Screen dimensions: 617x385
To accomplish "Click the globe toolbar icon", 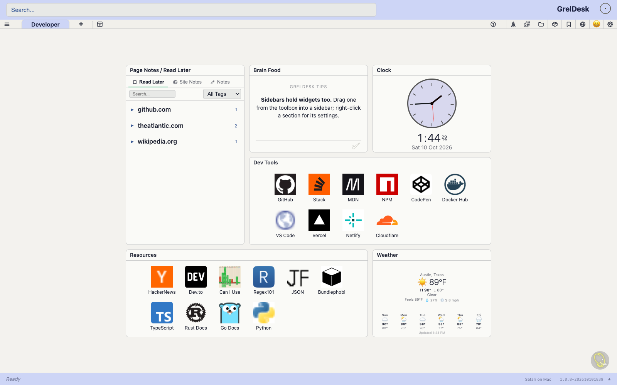I will click(x=583, y=24).
